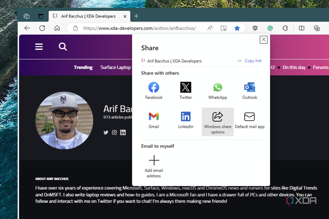Screen dimensions: 329x219
Task: Click 'ABOUT ARIF BACCHUS' heading
Action: [x=52, y=179]
